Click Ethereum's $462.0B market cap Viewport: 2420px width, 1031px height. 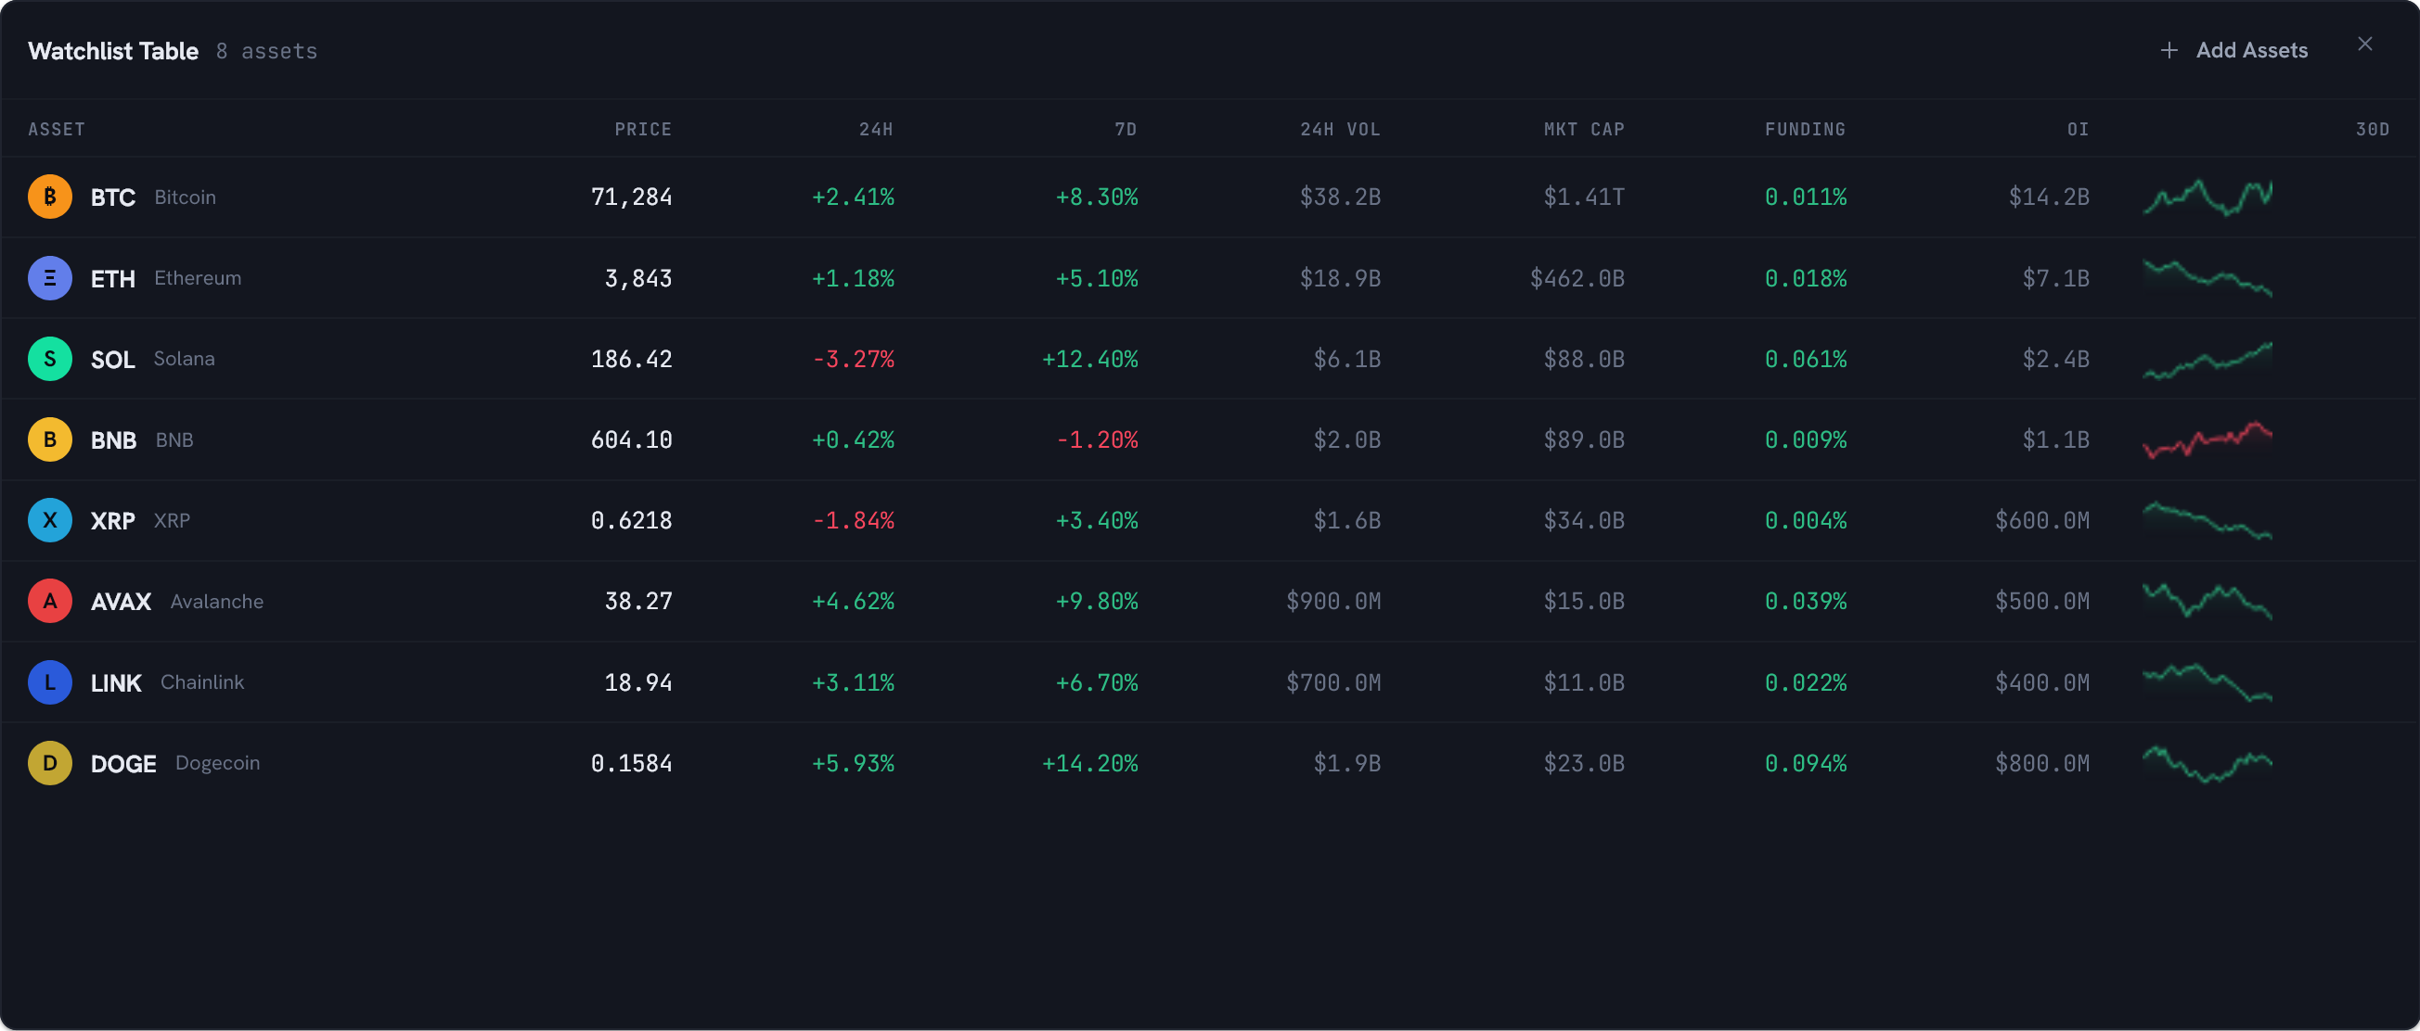(x=1577, y=279)
